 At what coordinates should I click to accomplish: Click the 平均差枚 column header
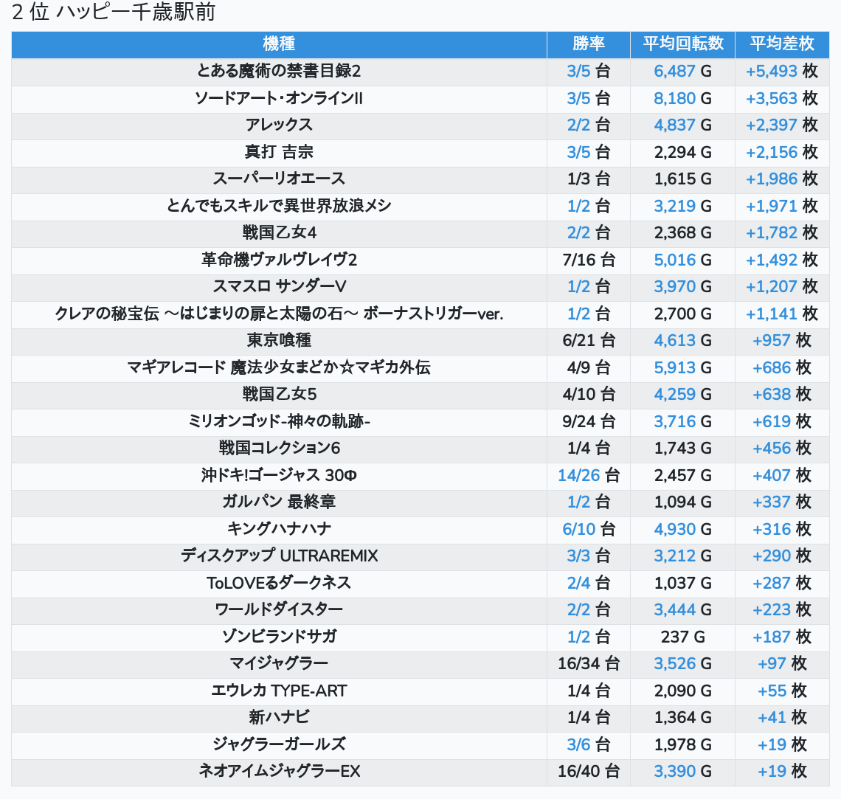(x=782, y=44)
